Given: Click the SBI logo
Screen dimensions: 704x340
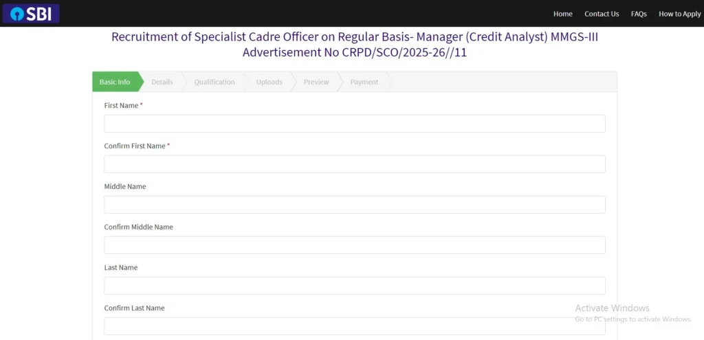Looking at the screenshot, I should [31, 14].
